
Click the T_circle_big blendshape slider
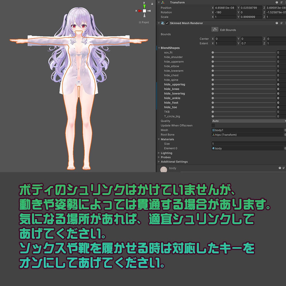tap(243, 116)
